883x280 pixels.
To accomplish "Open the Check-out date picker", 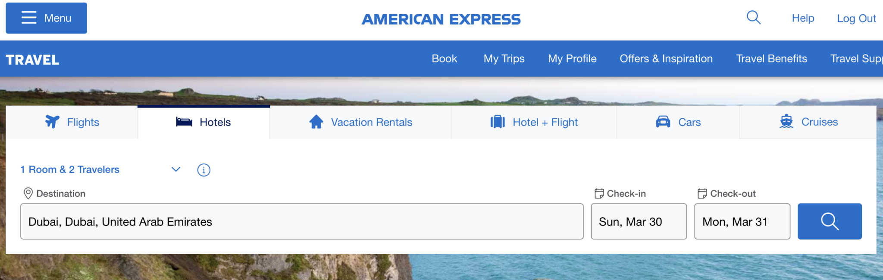I will point(742,221).
